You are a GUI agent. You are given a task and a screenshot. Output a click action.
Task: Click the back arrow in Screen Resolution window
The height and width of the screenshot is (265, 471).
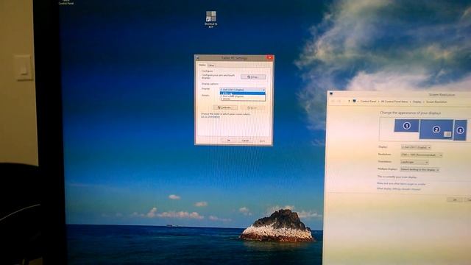(x=333, y=102)
